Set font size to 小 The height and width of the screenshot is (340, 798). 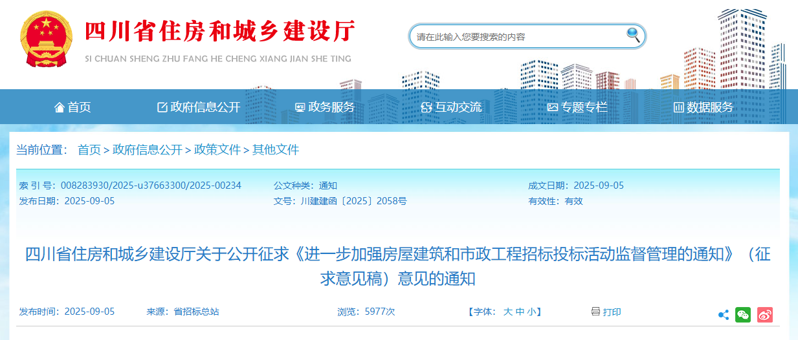[x=531, y=312]
